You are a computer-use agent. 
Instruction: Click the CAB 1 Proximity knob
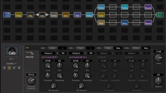click(x=48, y=76)
